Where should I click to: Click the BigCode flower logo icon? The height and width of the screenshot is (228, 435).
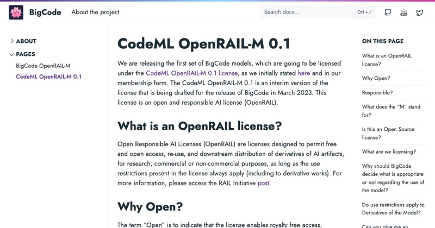16,12
